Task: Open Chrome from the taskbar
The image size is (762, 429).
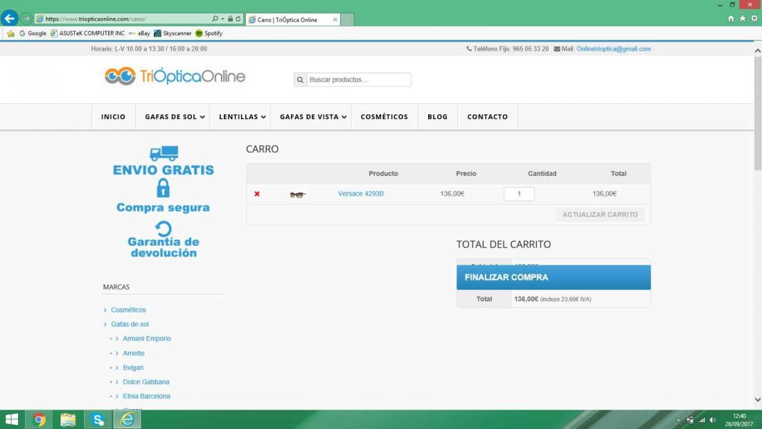Action: pyautogui.click(x=39, y=419)
